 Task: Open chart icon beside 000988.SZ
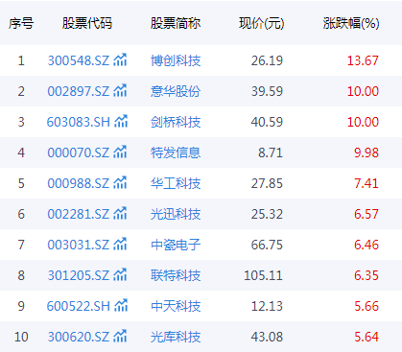click(x=120, y=182)
